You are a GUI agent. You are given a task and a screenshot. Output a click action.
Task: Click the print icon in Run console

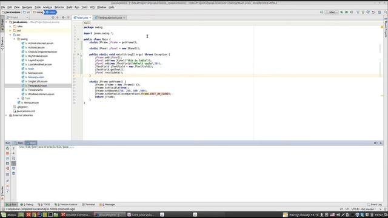tap(13, 168)
